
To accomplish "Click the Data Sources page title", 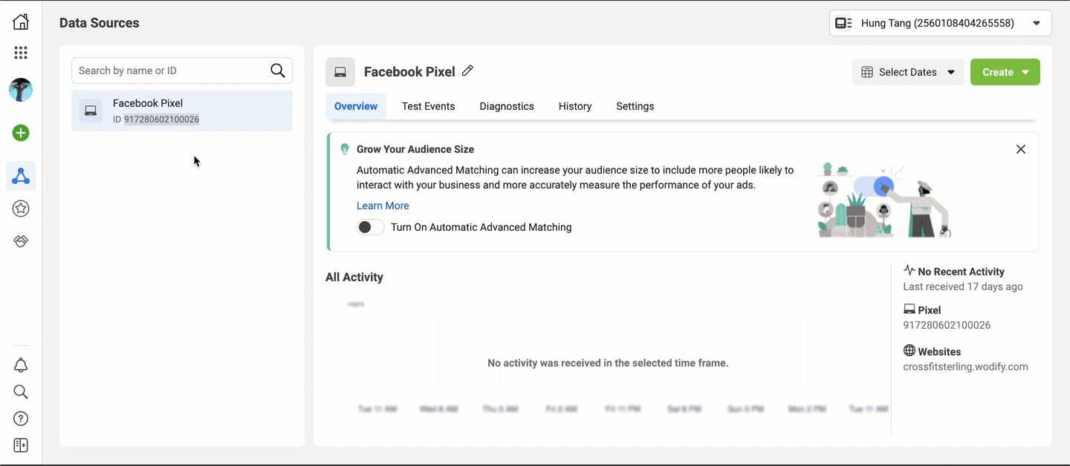I will tap(100, 23).
